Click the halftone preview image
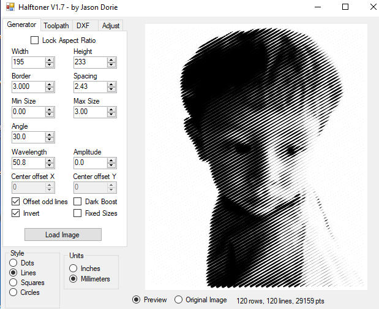Screen dimensions: 379x309 click(x=256, y=157)
